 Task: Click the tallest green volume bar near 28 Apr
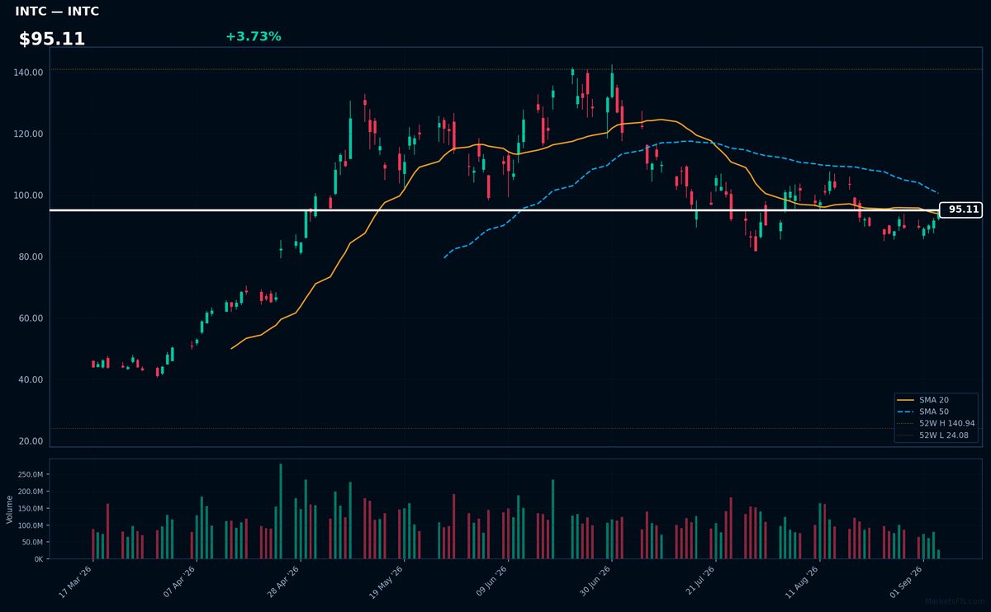pyautogui.click(x=281, y=511)
